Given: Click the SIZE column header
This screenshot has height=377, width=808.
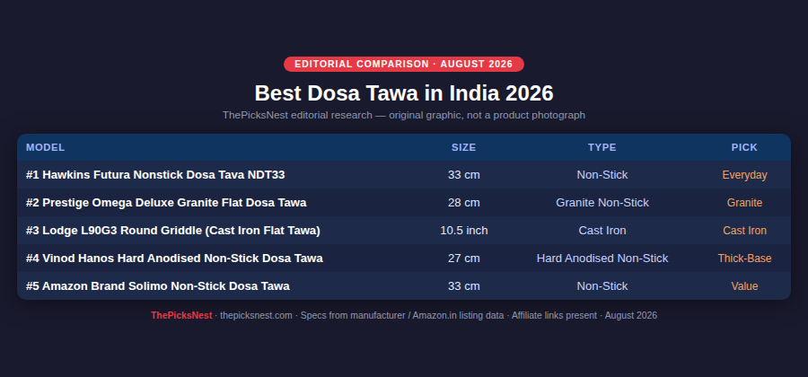Looking at the screenshot, I should pos(464,147).
